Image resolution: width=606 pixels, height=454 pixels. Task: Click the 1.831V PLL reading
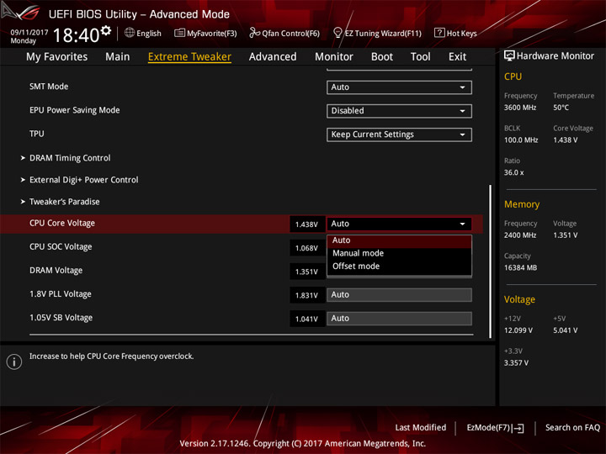pos(307,295)
